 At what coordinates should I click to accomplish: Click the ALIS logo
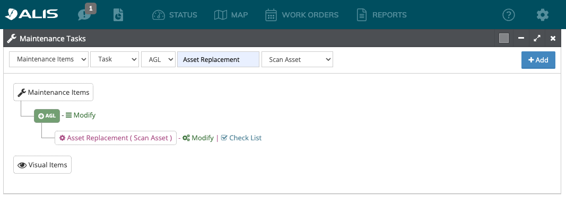click(x=31, y=14)
